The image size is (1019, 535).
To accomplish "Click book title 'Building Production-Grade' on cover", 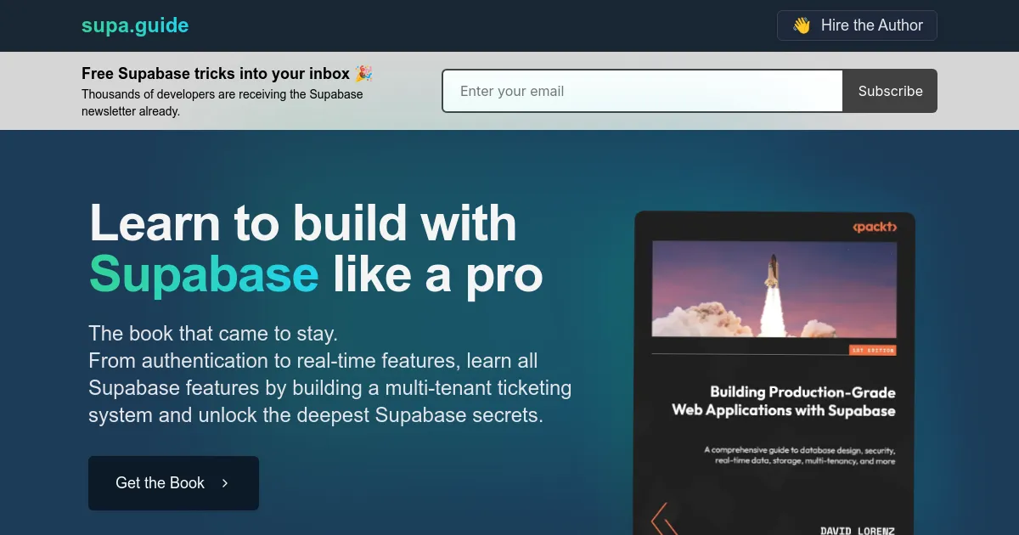I will (x=802, y=392).
